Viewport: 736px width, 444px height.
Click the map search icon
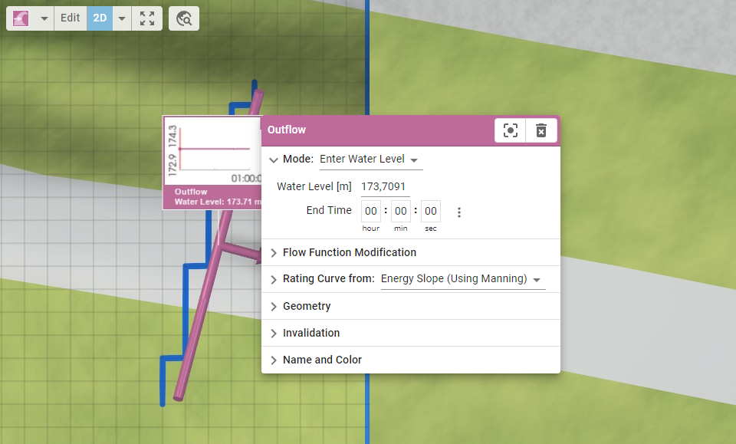(184, 18)
